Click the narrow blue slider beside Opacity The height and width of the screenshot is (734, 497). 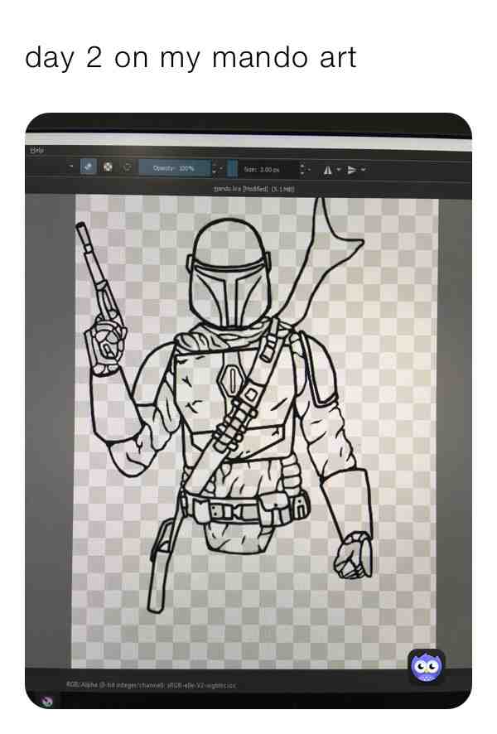tap(232, 168)
